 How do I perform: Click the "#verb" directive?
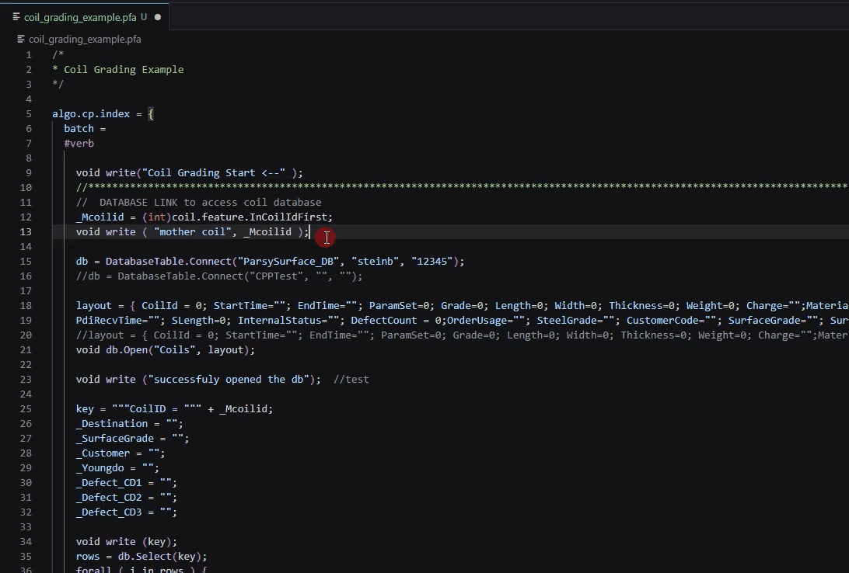pos(79,143)
